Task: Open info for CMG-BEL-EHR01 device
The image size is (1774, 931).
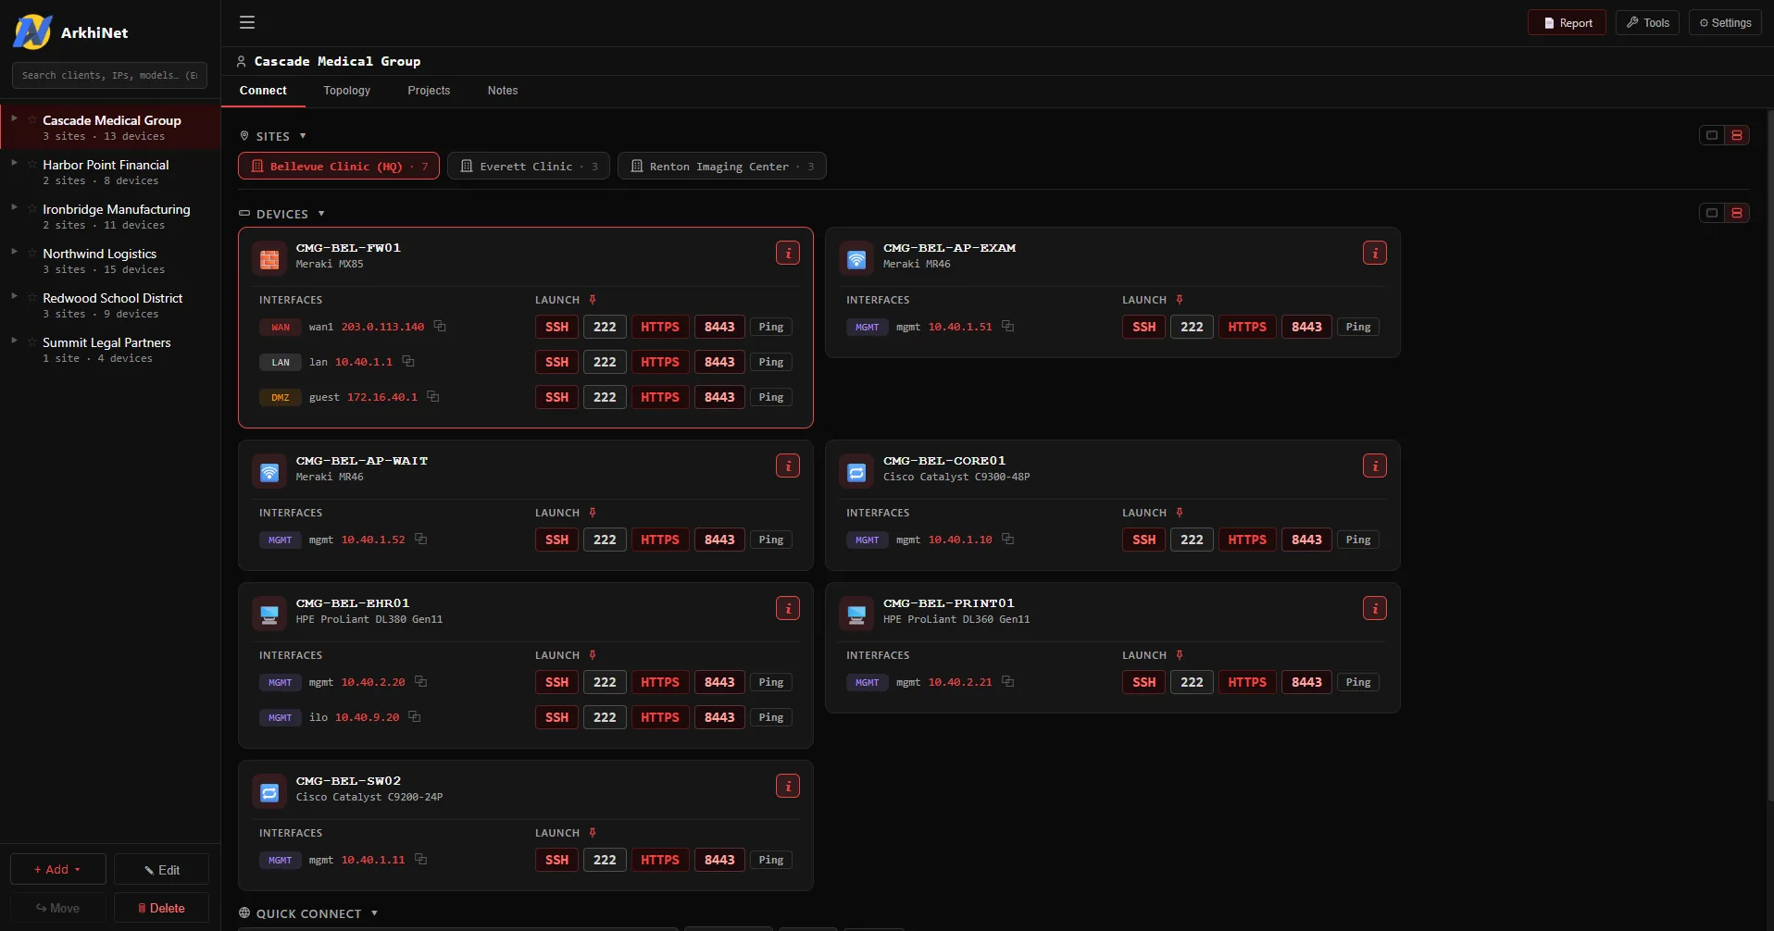Action: (x=788, y=608)
